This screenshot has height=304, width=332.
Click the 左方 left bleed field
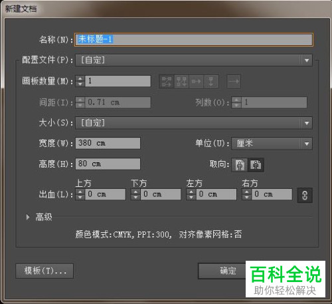[x=216, y=194]
